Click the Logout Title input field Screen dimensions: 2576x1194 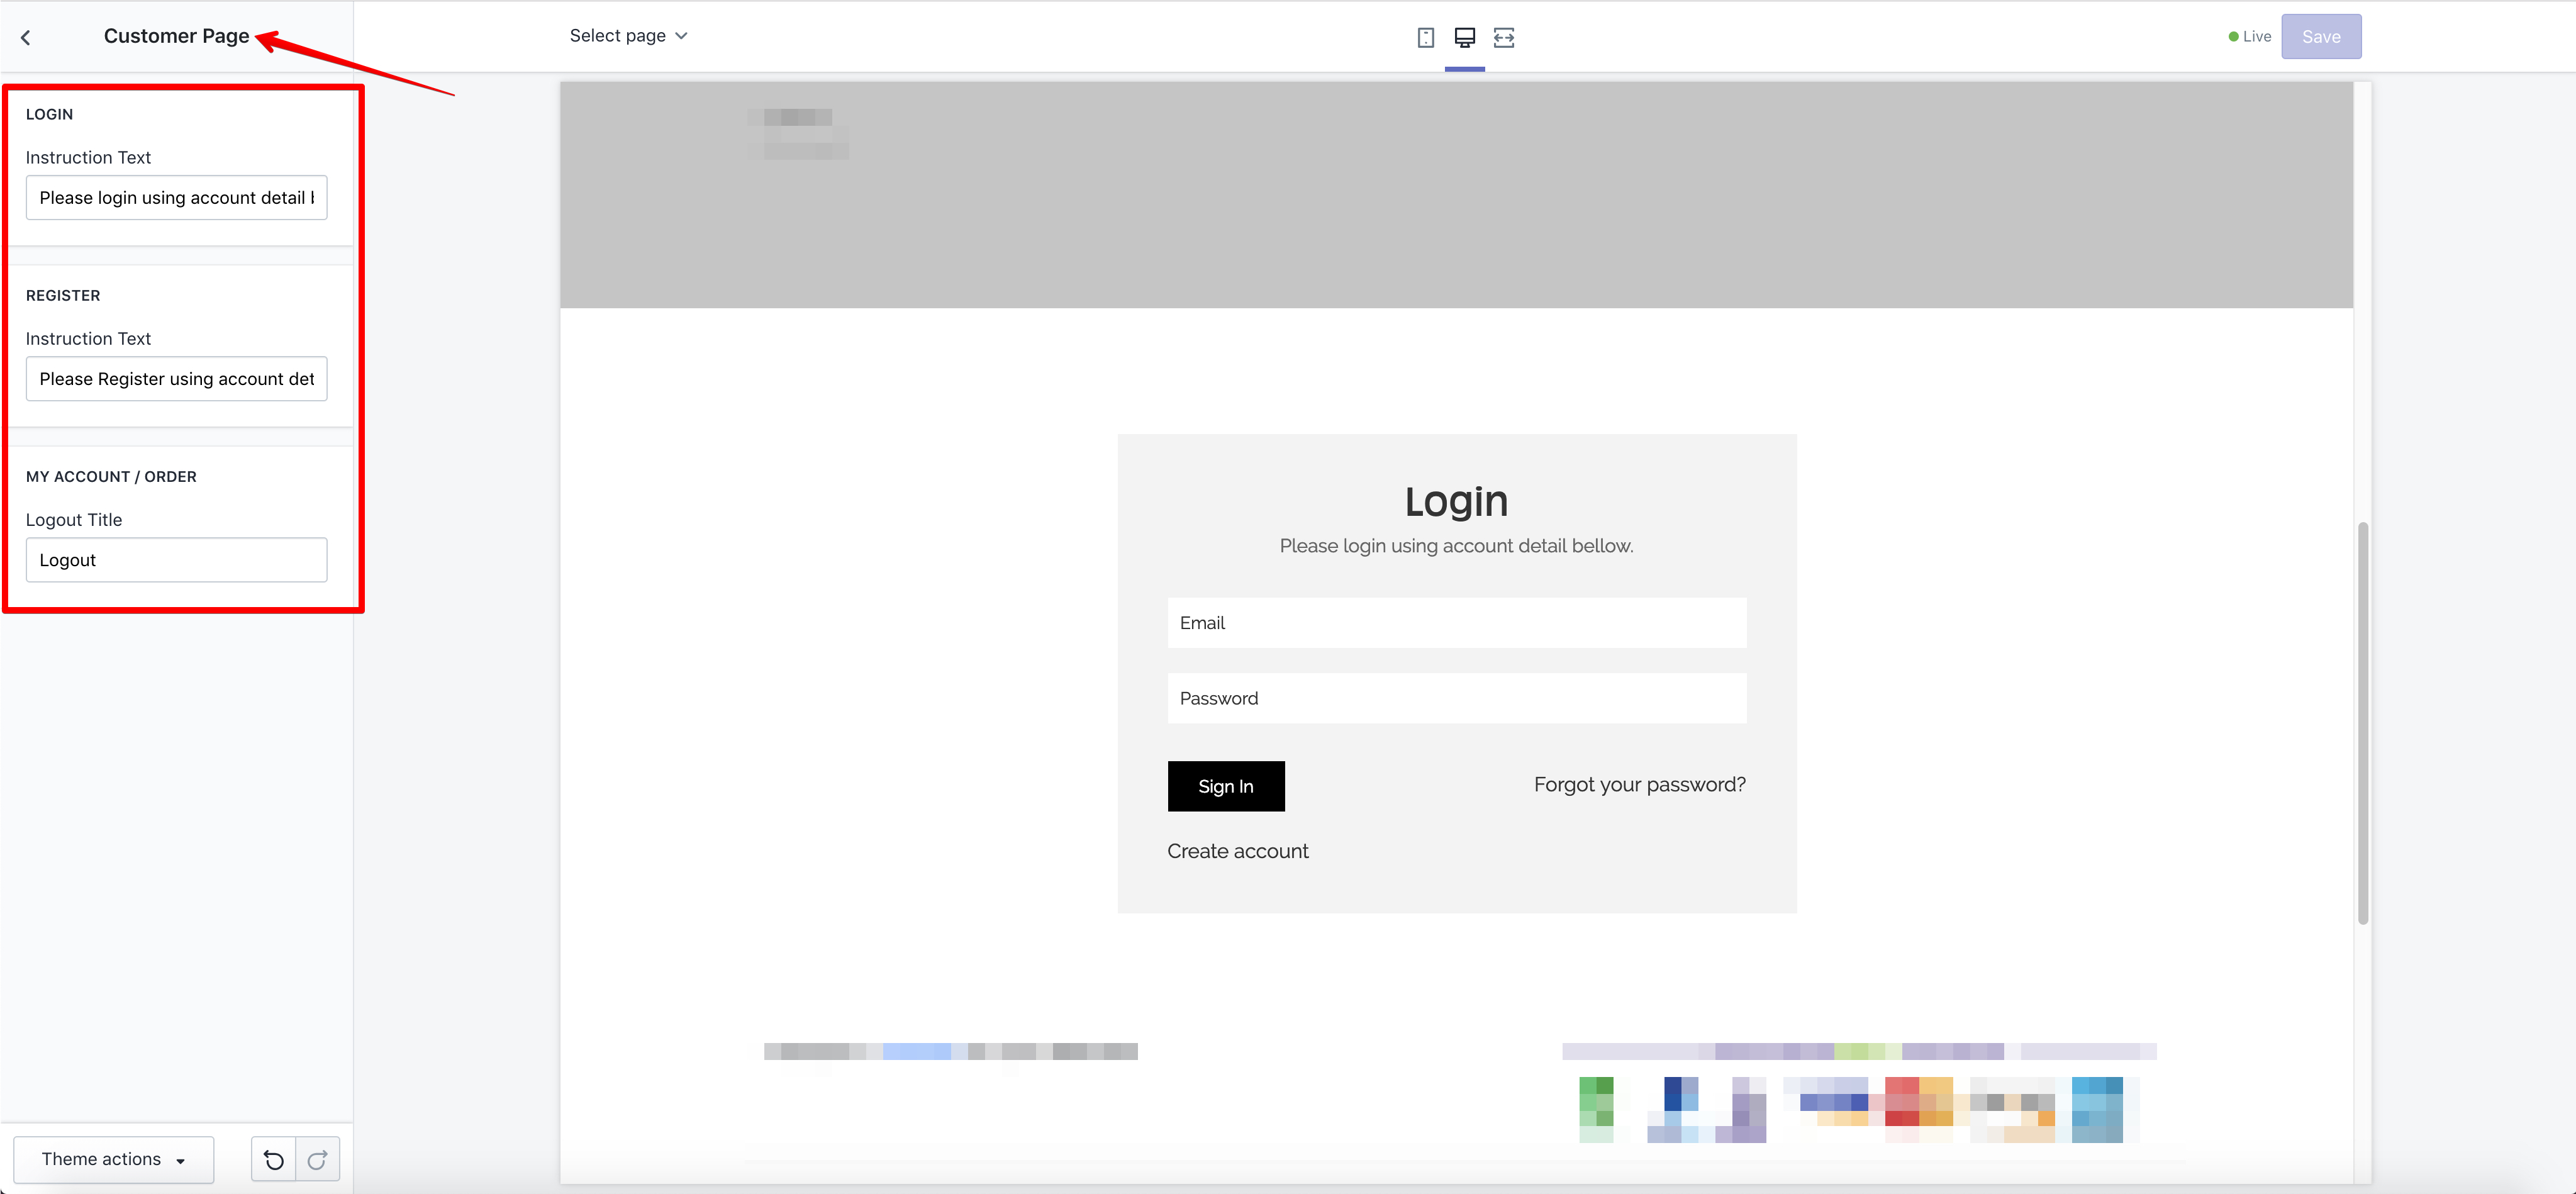tap(176, 560)
